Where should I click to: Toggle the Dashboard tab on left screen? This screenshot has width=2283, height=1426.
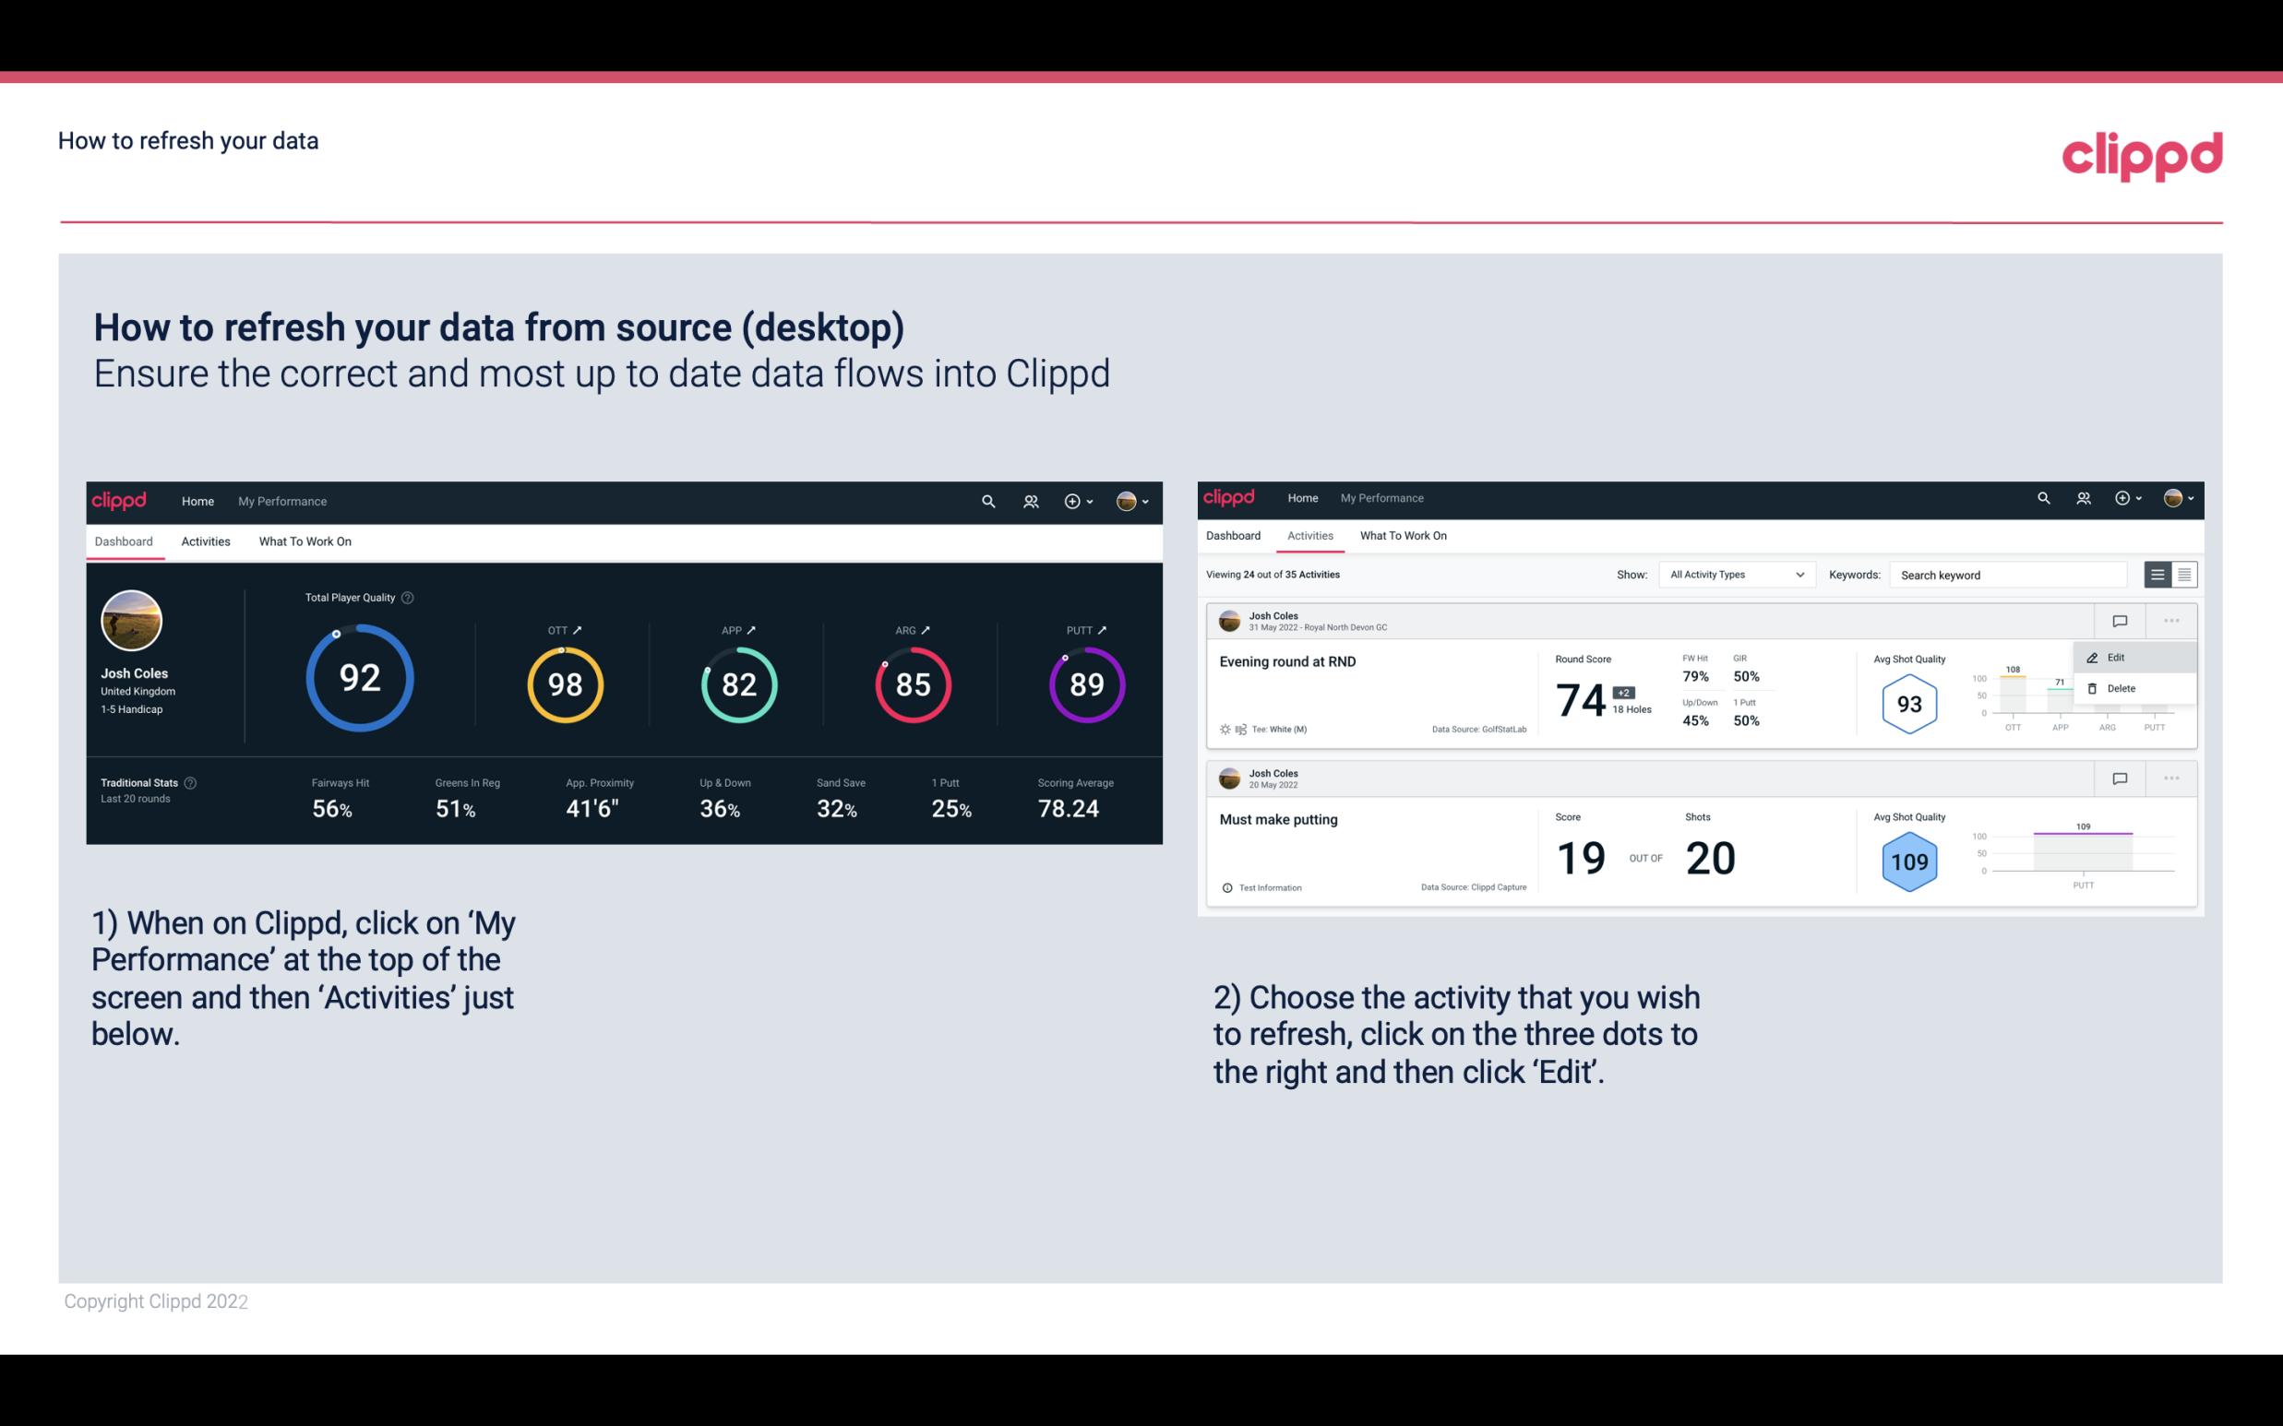(125, 541)
